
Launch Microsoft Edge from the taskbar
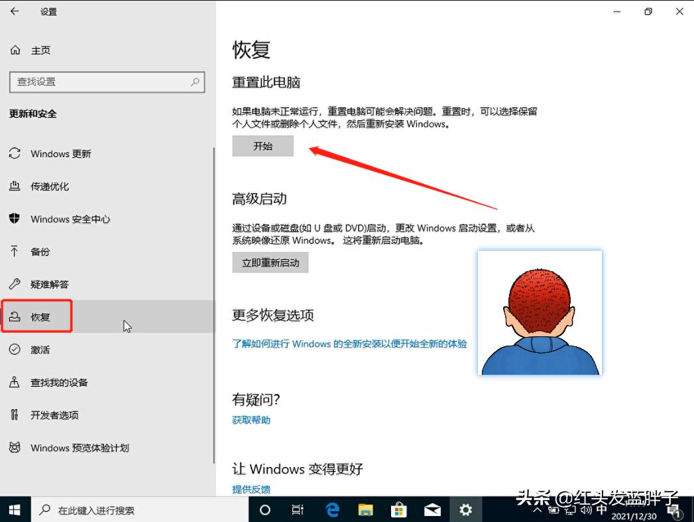(x=332, y=510)
